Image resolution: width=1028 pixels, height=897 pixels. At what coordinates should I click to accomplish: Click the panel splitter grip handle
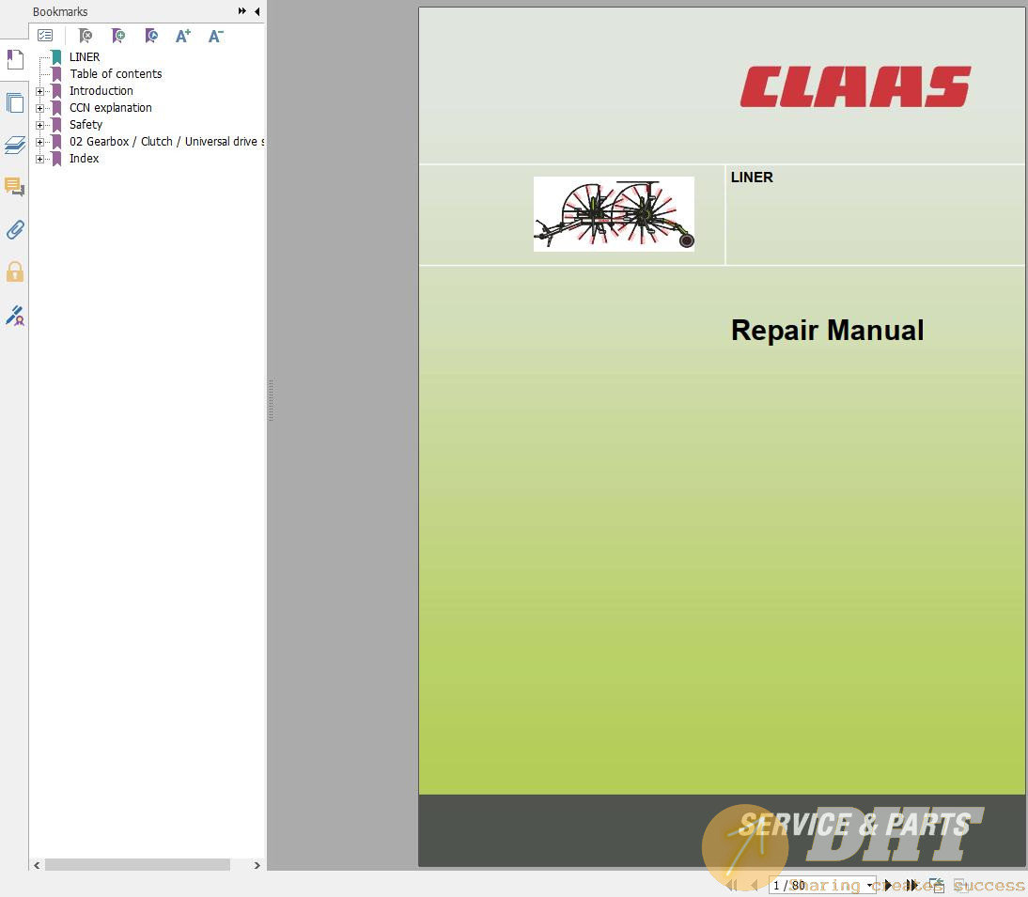[x=270, y=400]
